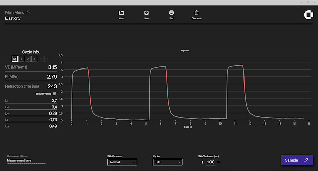
Task: Click the plus icon for skin thickness
Action: [202, 162]
